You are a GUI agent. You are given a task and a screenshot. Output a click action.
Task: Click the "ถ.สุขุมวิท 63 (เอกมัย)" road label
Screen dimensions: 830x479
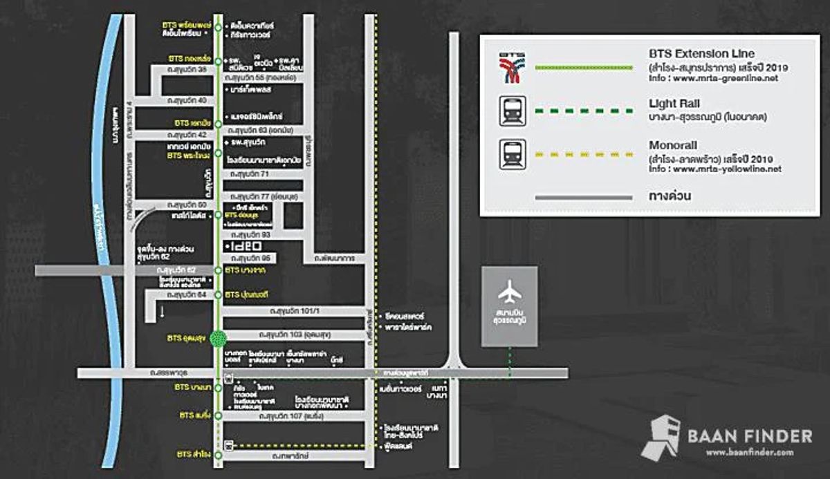tap(261, 130)
